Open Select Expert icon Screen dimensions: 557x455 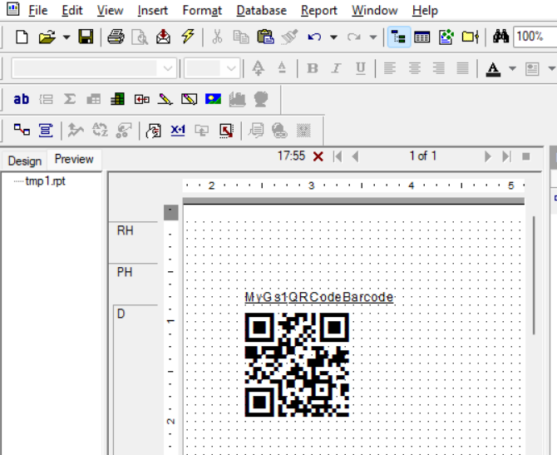coord(154,131)
